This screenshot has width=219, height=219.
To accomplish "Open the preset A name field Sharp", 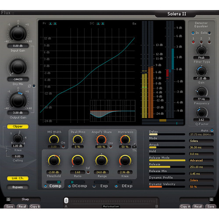I will pyautogui.click(x=26, y=199).
